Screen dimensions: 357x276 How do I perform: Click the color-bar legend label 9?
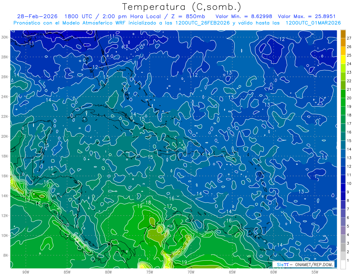coord(348,192)
